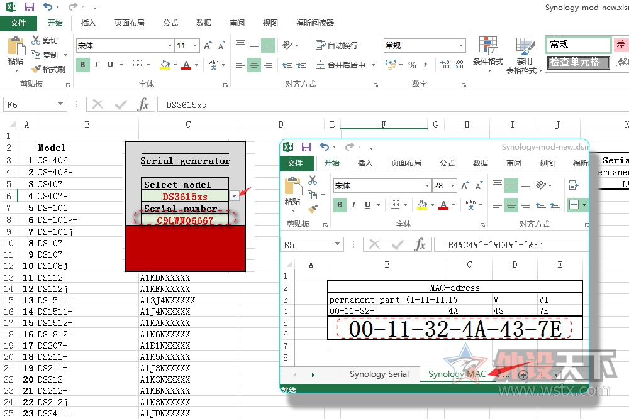Click the Percent Style button

pos(413,65)
